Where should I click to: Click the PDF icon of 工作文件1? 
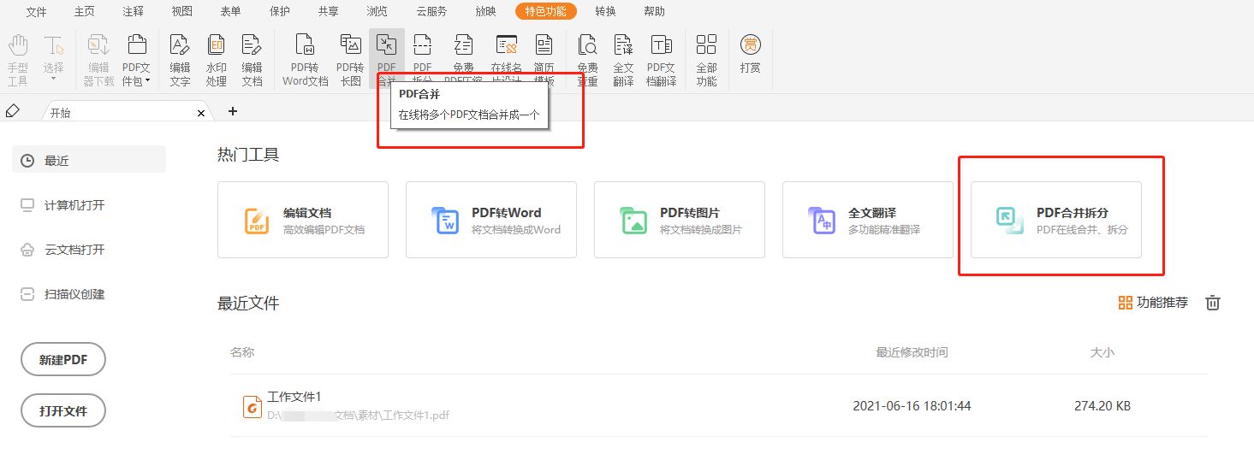252,406
